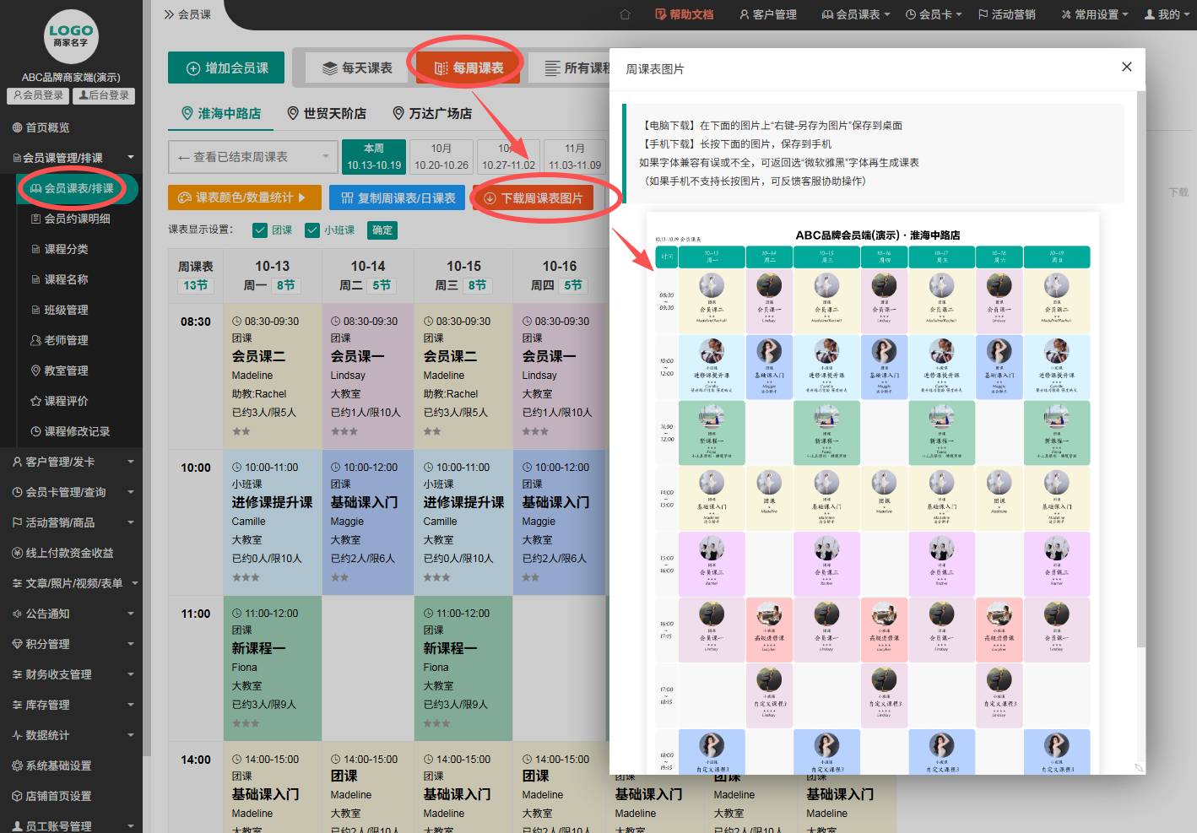1197x833 pixels.
Task: Select the 淮海中路店 store location tab
Action: (x=221, y=113)
